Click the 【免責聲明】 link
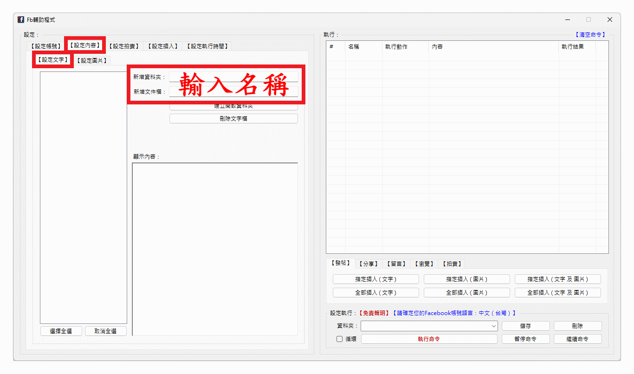 (374, 313)
